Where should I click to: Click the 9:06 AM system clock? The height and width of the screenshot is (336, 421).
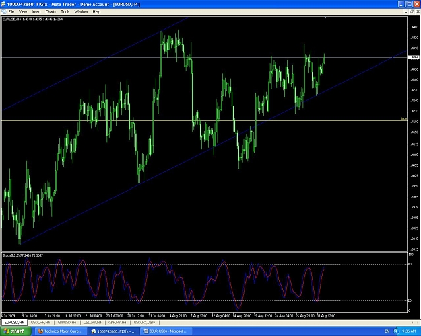409,331
